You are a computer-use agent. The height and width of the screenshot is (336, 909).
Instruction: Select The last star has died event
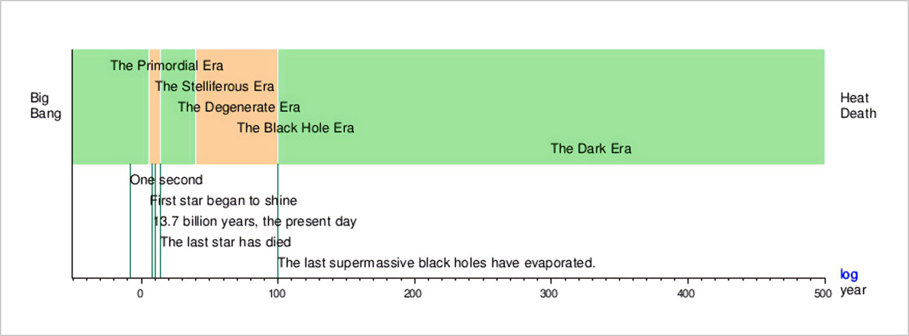tap(225, 243)
